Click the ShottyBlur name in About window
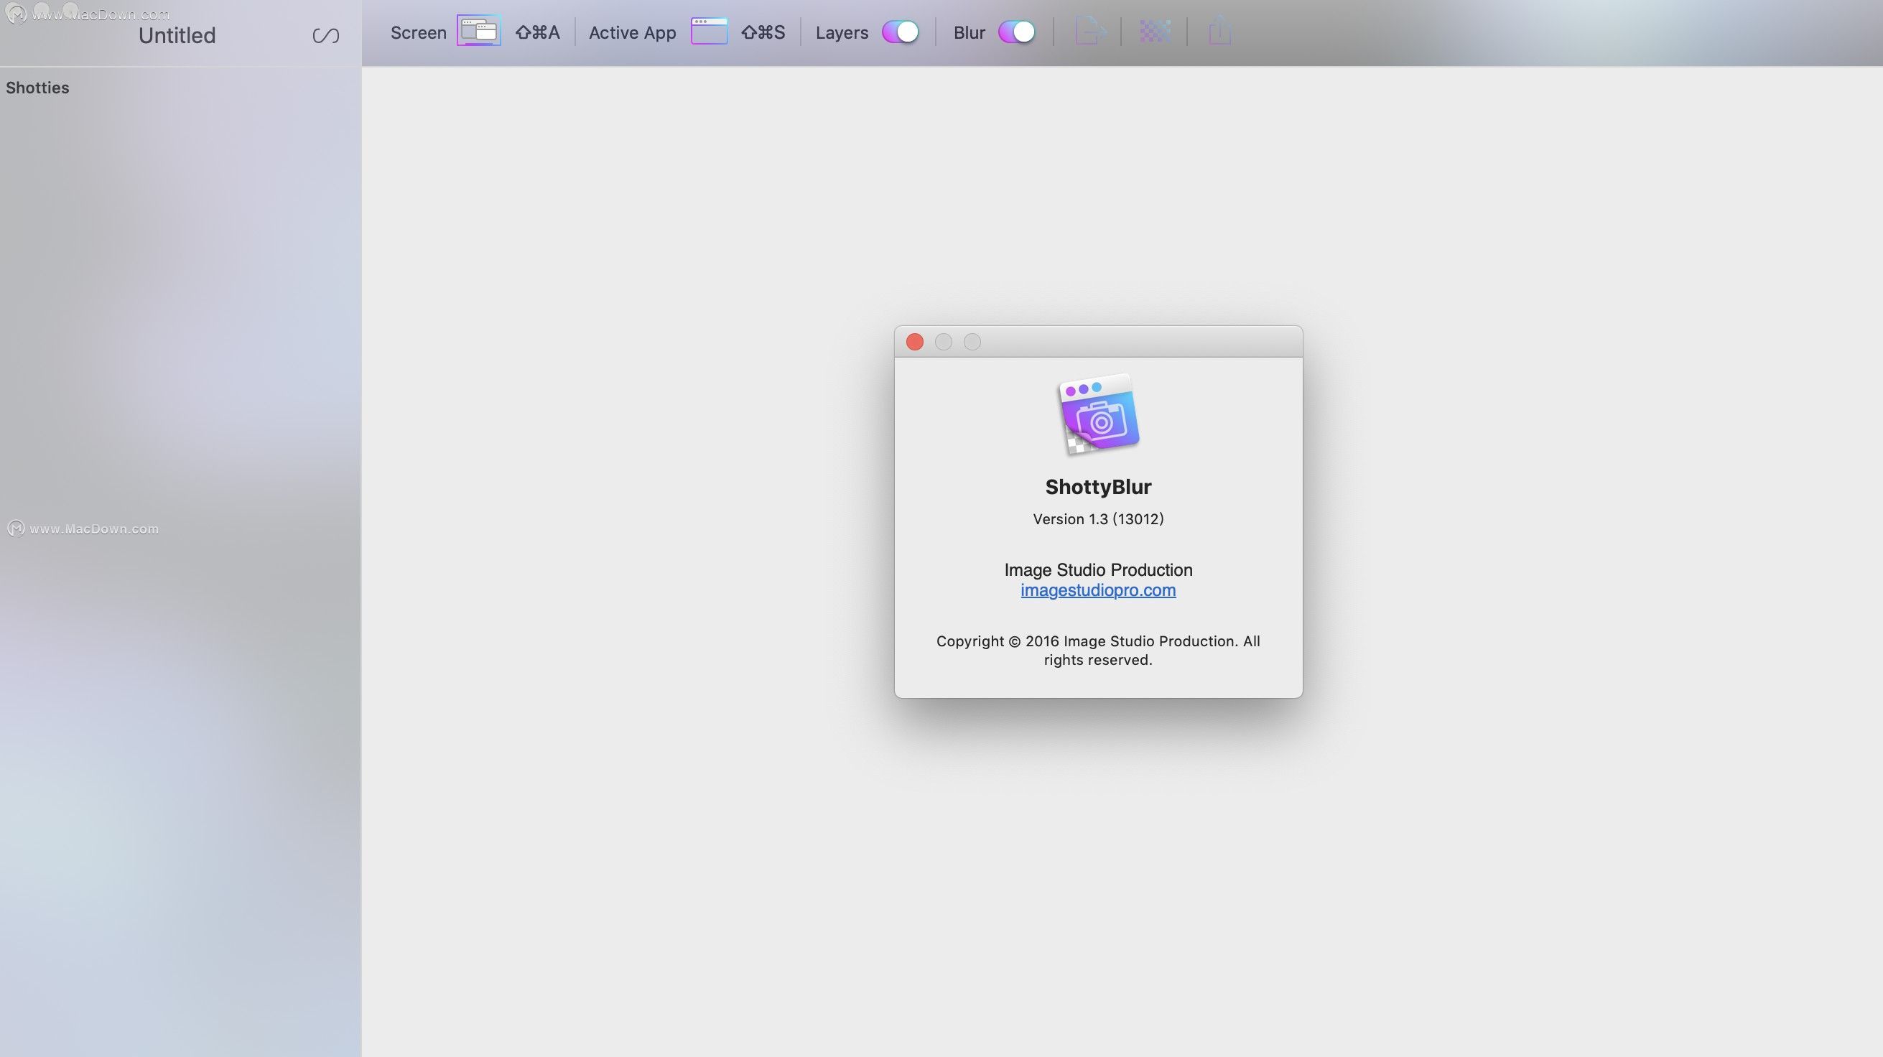Viewport: 1883px width, 1057px height. [x=1098, y=487]
